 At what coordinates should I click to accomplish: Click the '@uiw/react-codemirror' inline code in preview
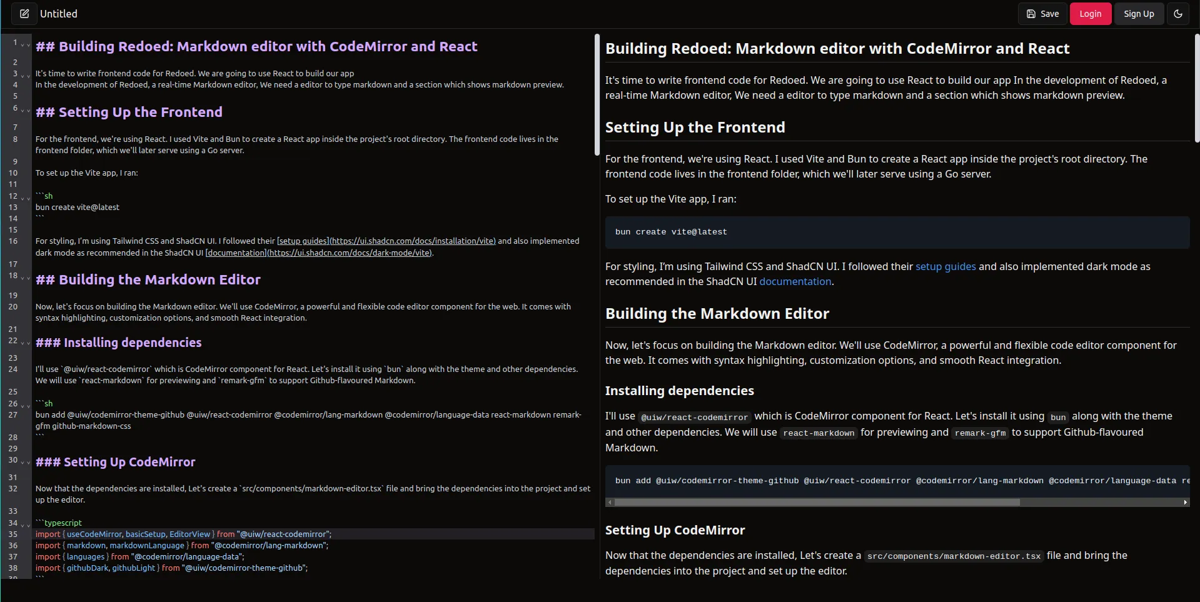[x=694, y=417]
